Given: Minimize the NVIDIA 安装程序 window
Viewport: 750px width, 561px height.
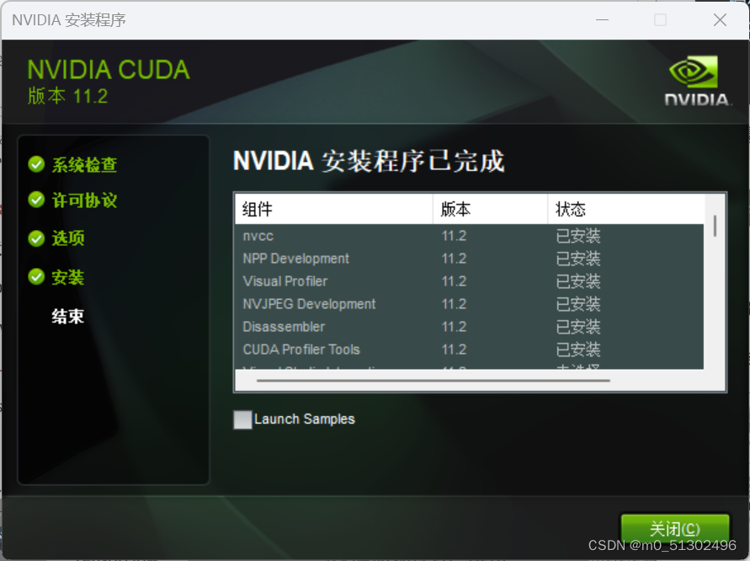Looking at the screenshot, I should pyautogui.click(x=602, y=19).
